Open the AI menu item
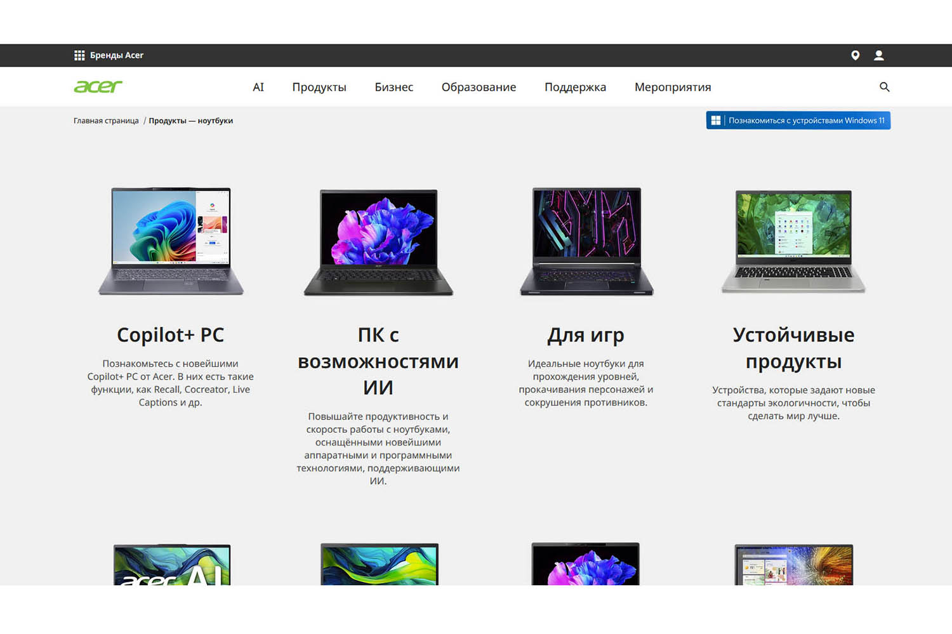The height and width of the screenshot is (634, 952). click(x=258, y=87)
